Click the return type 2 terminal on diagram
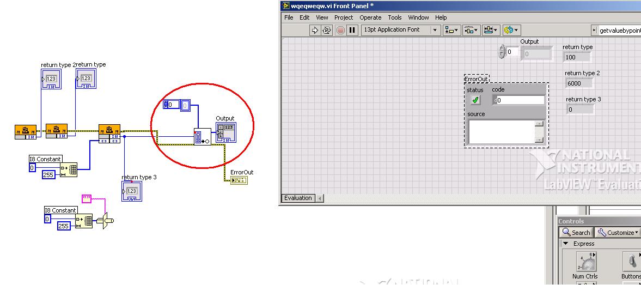Screen dimensions: 641x285 [51, 79]
